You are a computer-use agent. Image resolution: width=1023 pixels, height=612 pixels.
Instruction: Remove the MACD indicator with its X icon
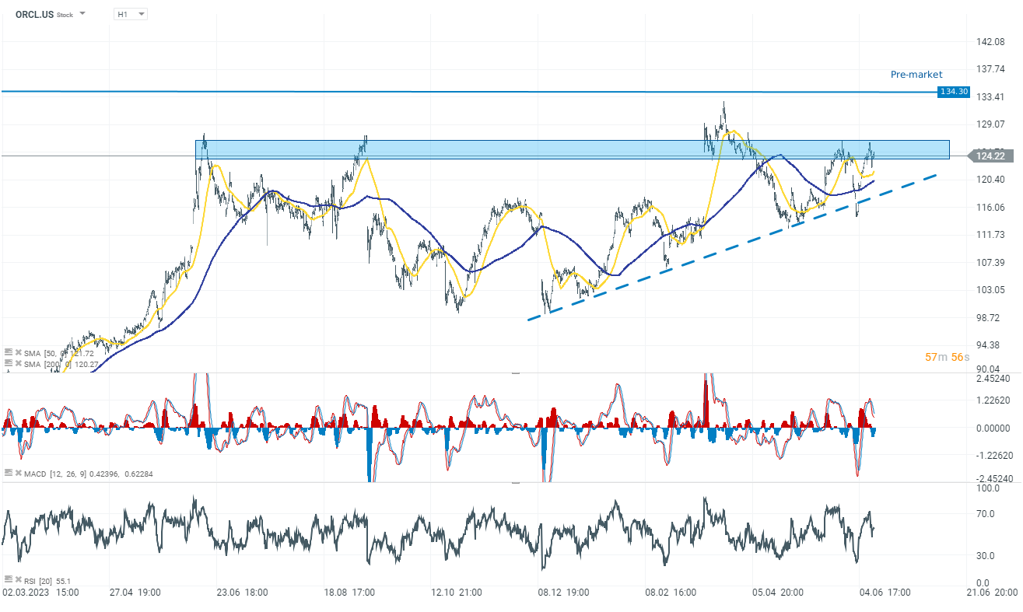pos(19,473)
